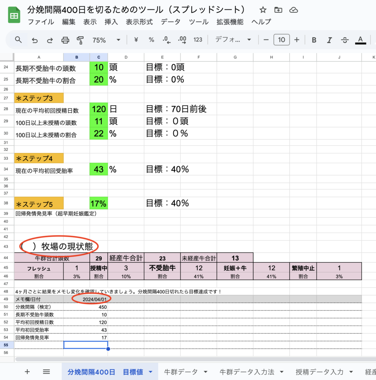Add a new sheet with plus button
This screenshot has height=380, width=376.
point(27,372)
